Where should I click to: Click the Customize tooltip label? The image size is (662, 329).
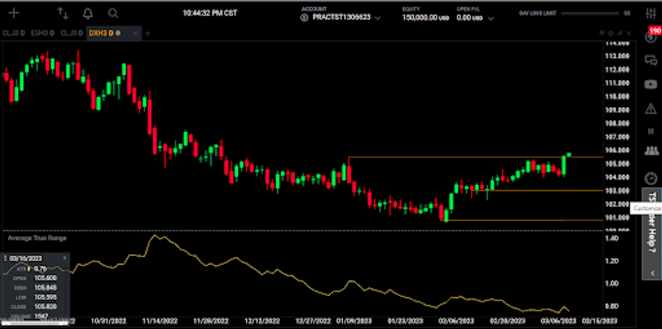tap(647, 209)
